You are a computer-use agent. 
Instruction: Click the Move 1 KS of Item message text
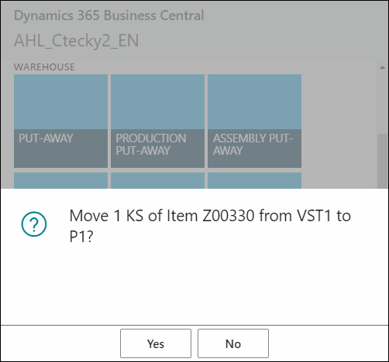coord(210,216)
